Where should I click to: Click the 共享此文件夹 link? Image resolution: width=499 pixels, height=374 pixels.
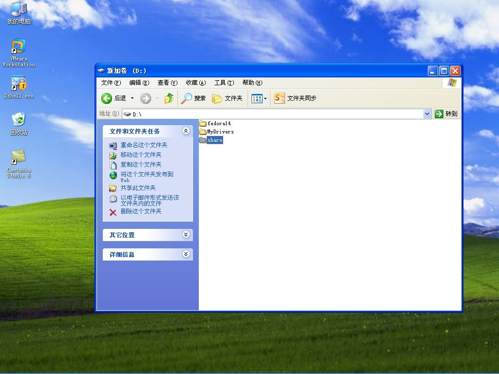[138, 188]
